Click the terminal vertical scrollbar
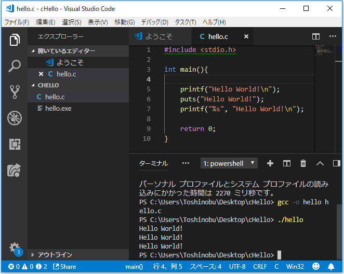This screenshot has height=274, width=344. click(x=339, y=232)
